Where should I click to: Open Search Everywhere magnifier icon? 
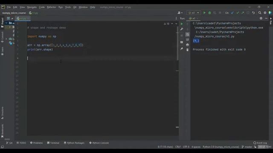(x=260, y=13)
